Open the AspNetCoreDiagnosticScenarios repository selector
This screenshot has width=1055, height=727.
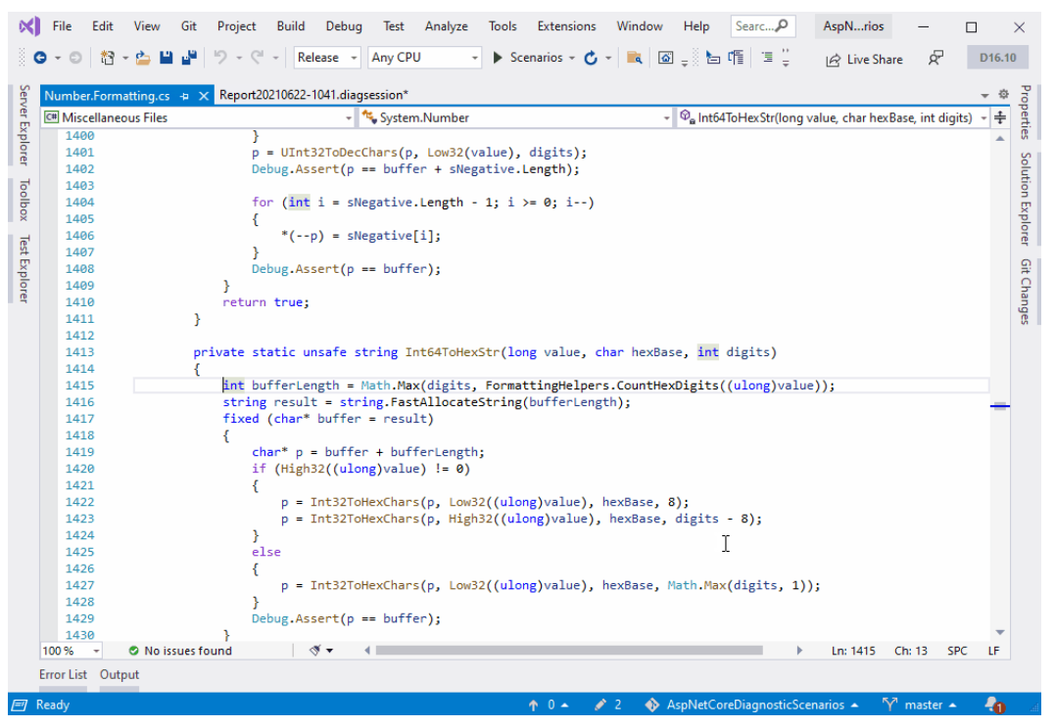pos(751,704)
